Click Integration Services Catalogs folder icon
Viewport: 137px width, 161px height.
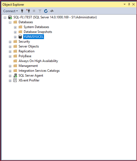[x=15, y=71]
